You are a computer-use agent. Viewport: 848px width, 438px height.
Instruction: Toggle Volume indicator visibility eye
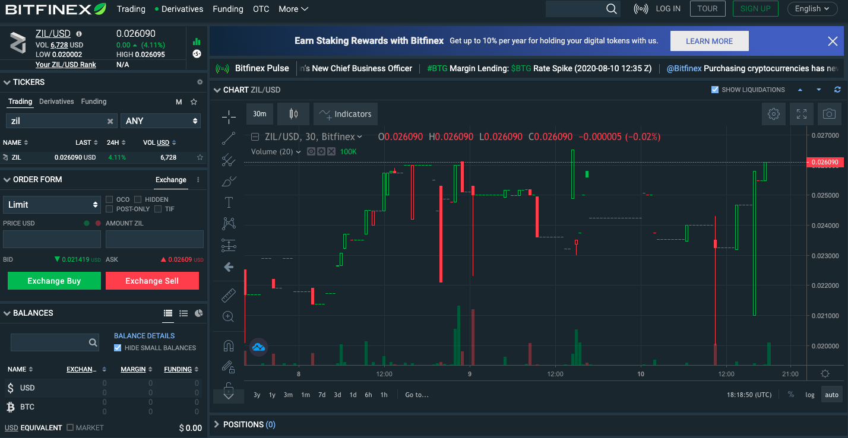(311, 152)
